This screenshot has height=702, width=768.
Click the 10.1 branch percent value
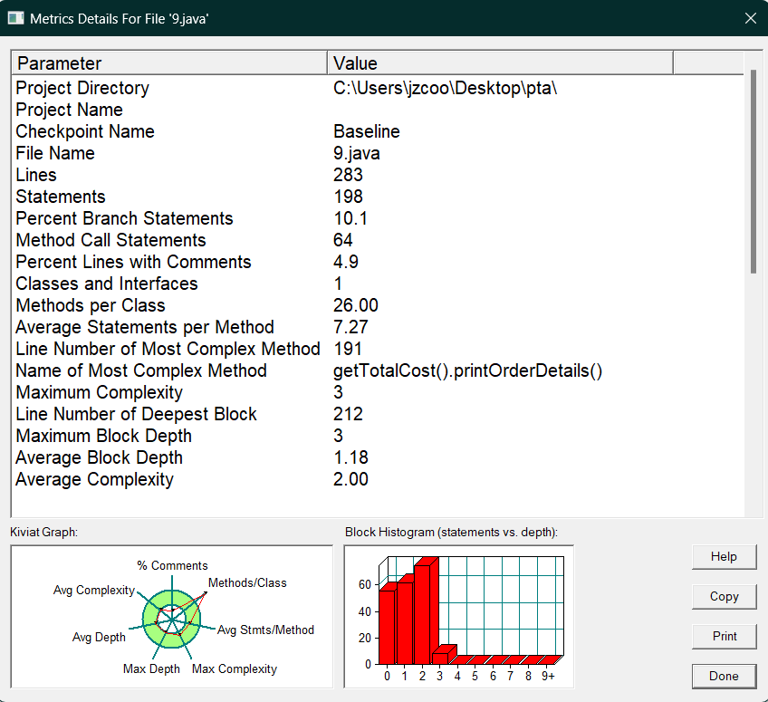[350, 218]
